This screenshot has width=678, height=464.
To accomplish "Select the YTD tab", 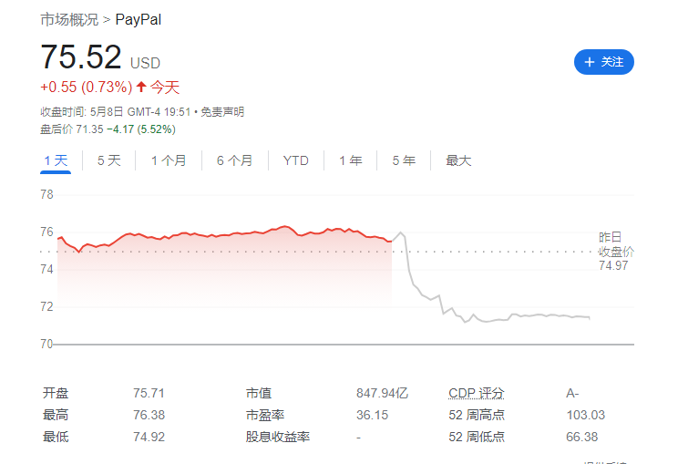I will (x=296, y=160).
